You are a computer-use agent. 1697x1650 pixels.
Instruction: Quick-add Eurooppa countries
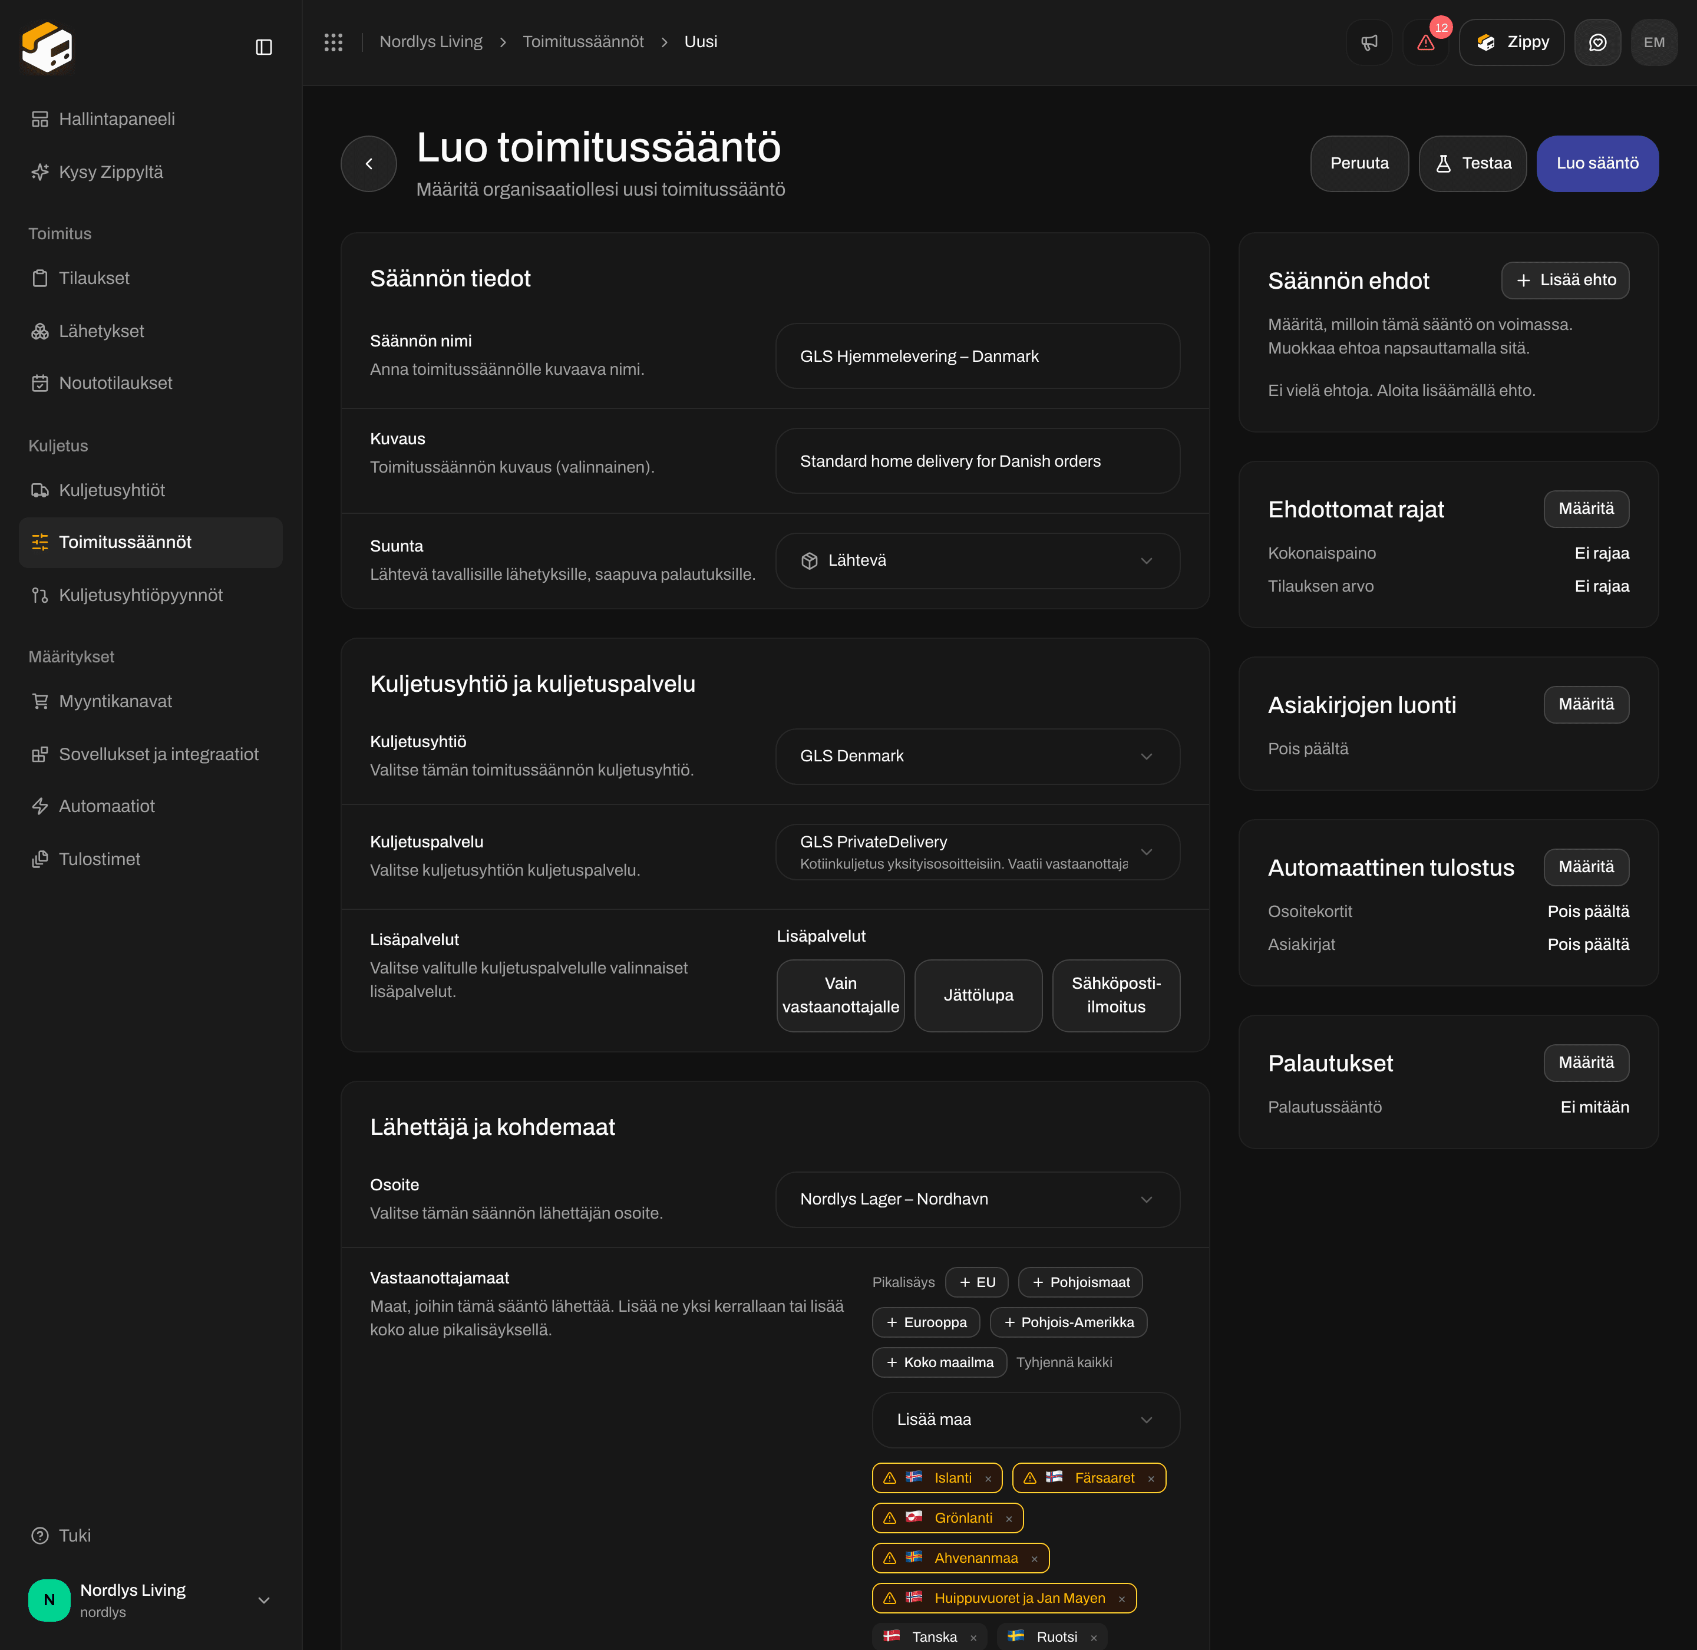pos(926,1322)
